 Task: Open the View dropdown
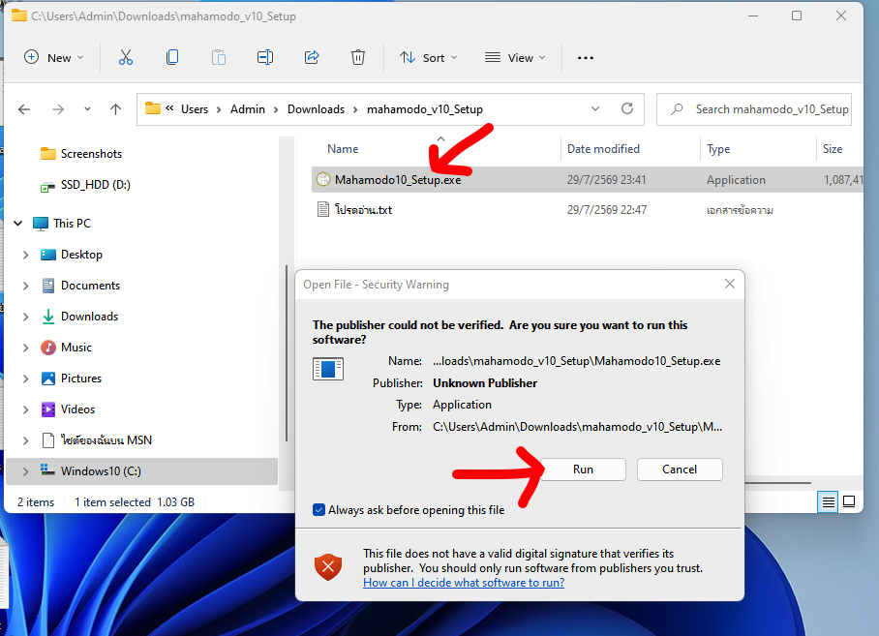tap(515, 58)
